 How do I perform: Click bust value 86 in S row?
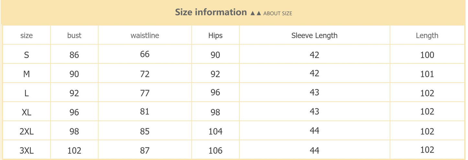pyautogui.click(x=74, y=55)
